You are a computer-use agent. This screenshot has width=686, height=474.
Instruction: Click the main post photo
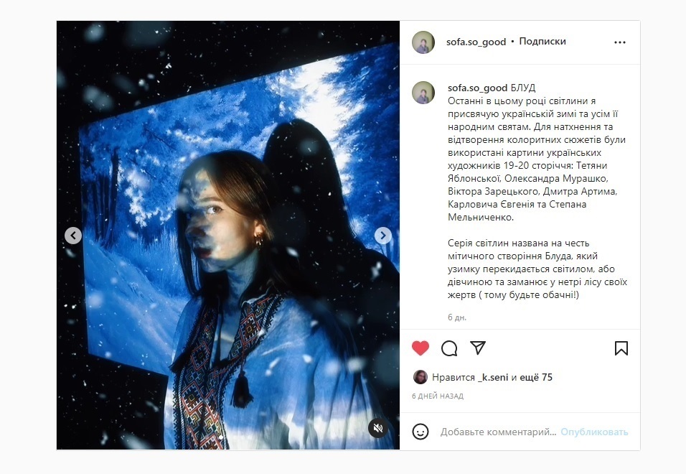[x=228, y=235]
